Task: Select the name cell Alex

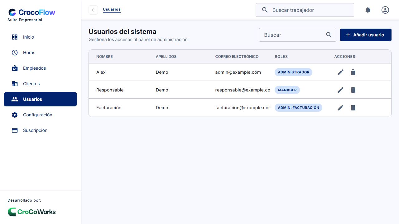Action: pos(101,72)
